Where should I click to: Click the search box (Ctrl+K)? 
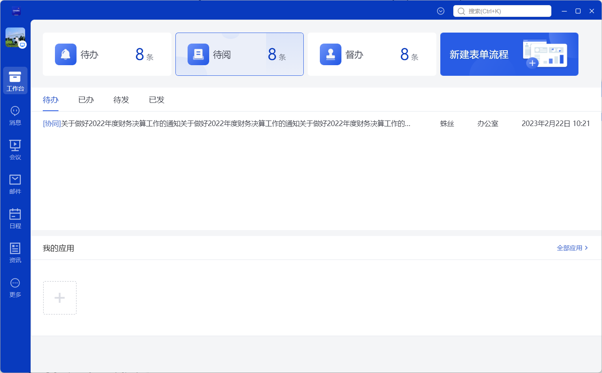[502, 11]
